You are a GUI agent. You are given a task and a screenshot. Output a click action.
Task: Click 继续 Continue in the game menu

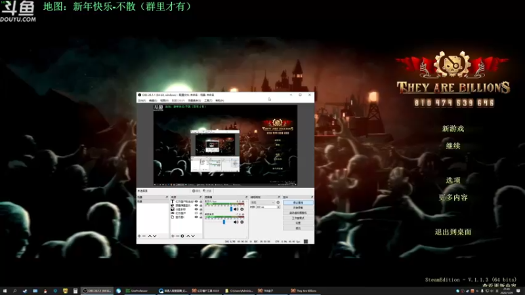point(453,146)
